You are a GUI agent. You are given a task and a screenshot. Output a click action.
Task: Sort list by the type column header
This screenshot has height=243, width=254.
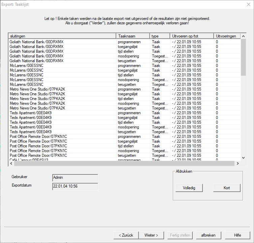pyautogui.click(x=160, y=36)
